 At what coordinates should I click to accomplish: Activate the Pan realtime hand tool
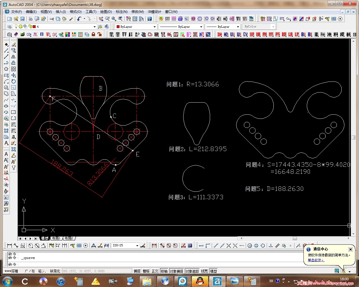click(101, 19)
